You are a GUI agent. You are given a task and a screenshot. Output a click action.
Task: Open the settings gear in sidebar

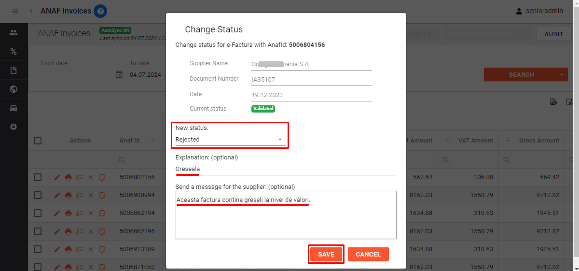[14, 127]
